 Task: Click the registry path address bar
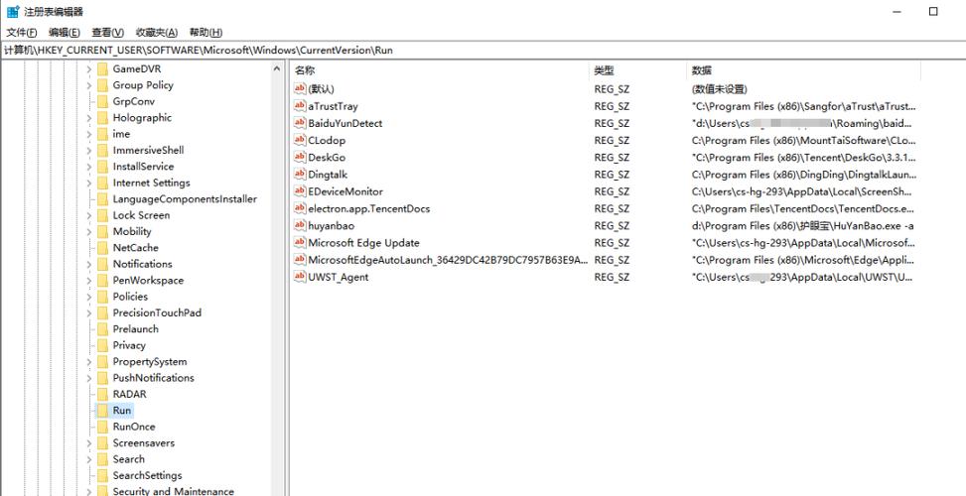483,50
